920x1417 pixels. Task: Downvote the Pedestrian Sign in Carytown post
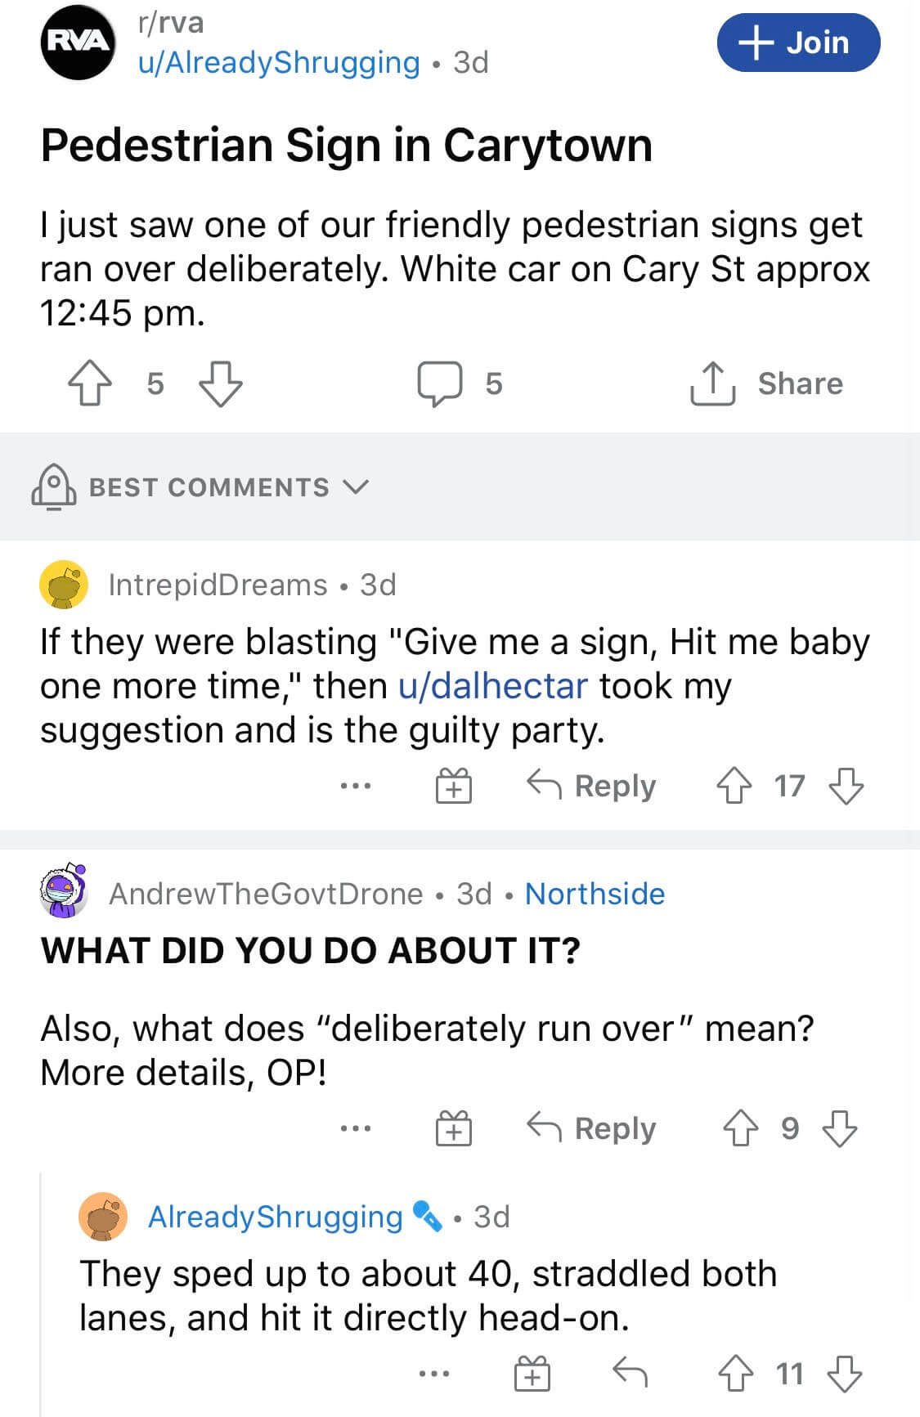point(222,384)
